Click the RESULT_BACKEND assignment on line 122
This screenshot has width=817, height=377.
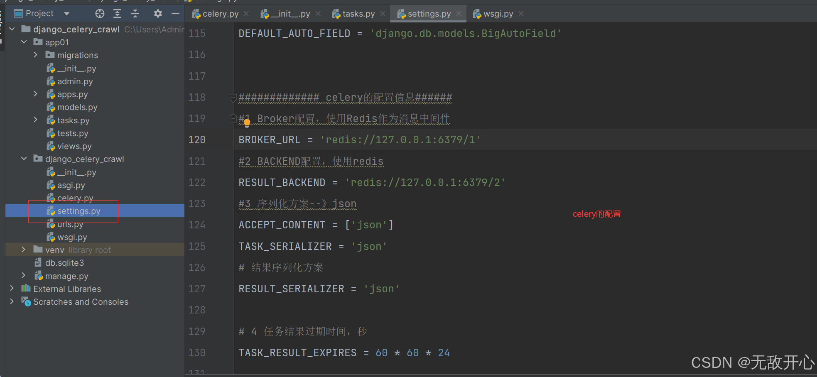pyautogui.click(x=372, y=182)
